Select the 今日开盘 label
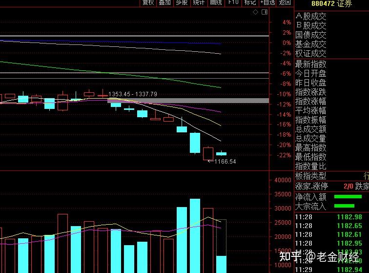The image size is (369, 273). coord(310,73)
